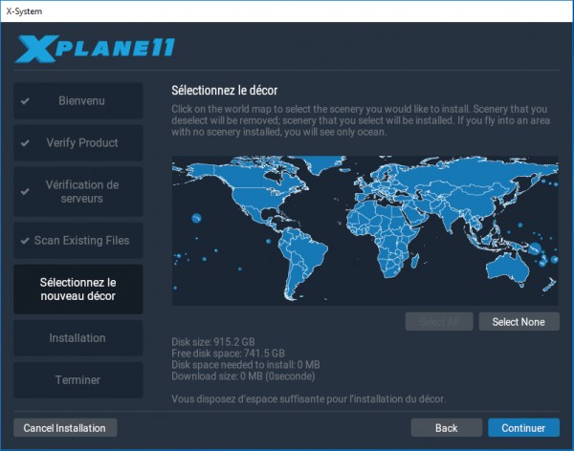Image resolution: width=574 pixels, height=451 pixels.
Task: Go to the Terminer step
Action: click(x=78, y=380)
